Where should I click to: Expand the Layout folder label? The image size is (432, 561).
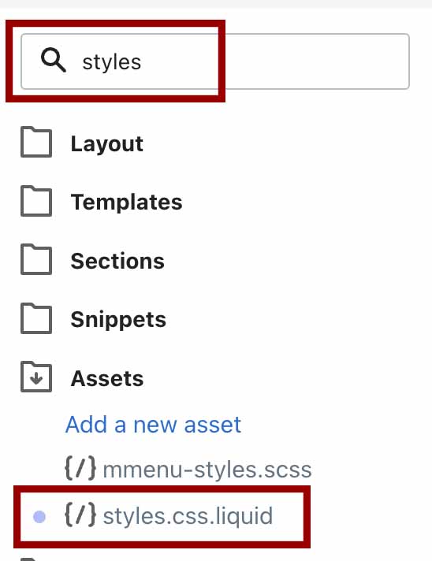coord(107,144)
